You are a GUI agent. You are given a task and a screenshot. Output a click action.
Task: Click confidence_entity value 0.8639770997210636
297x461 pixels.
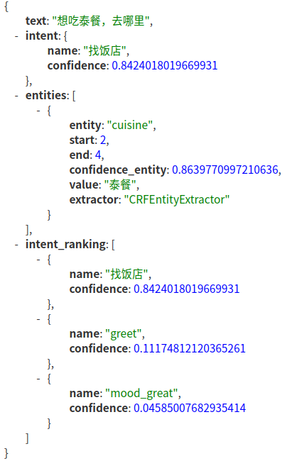225,170
